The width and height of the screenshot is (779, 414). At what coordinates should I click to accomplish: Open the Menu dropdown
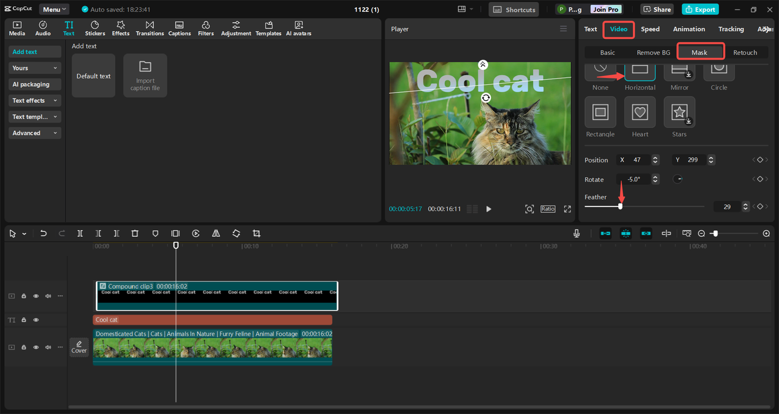[54, 9]
